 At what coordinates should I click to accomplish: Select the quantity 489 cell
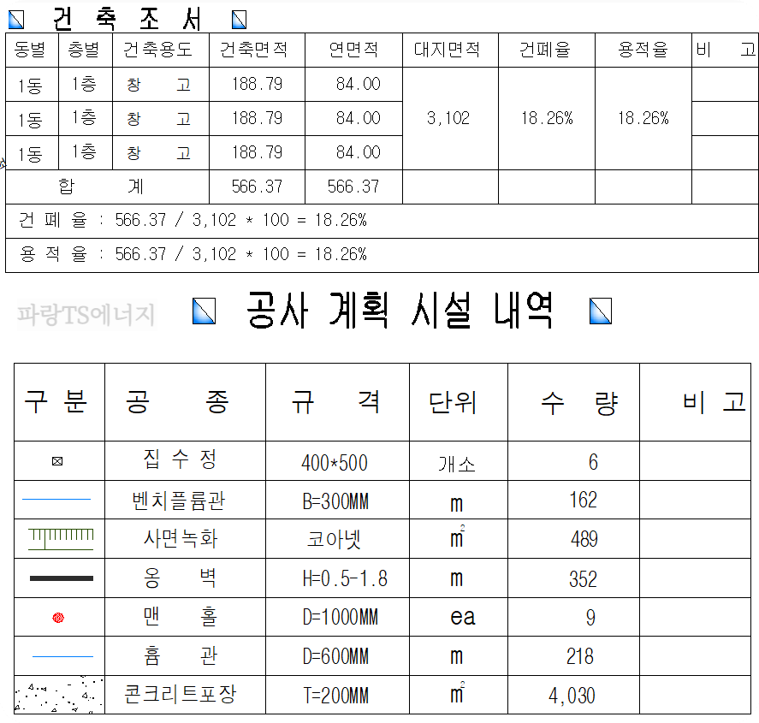click(584, 540)
